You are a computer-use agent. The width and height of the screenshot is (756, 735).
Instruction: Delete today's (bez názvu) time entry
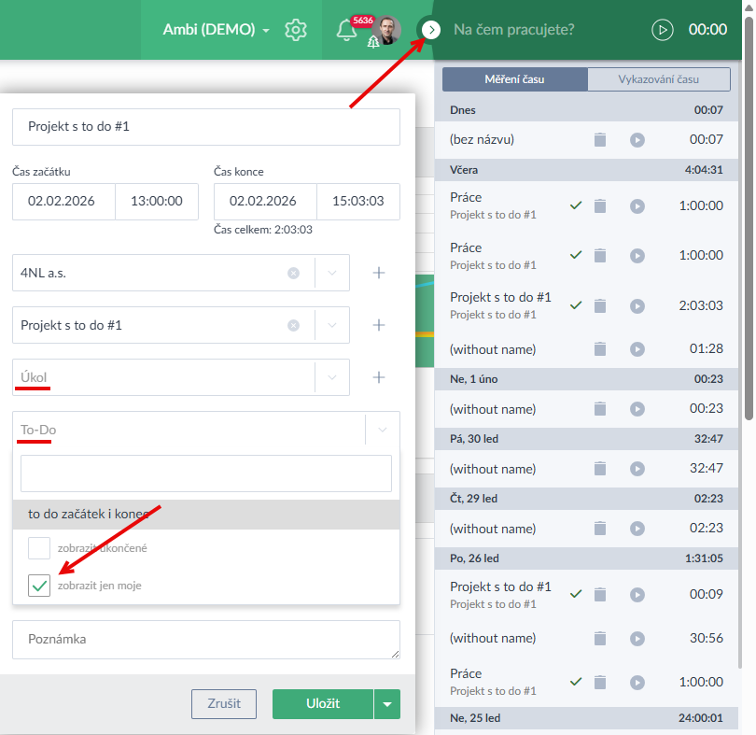point(600,140)
